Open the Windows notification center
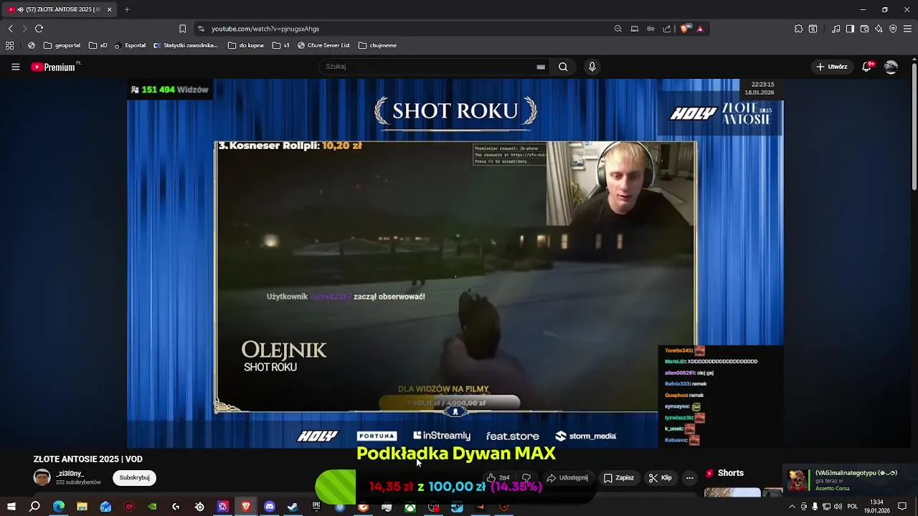Image resolution: width=918 pixels, height=516 pixels. click(x=902, y=507)
